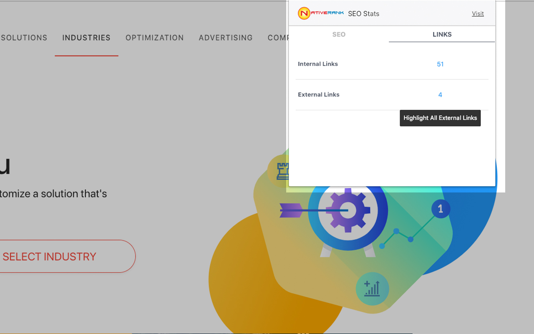Click the Internal Links row label
Image resolution: width=534 pixels, height=334 pixels.
[318, 64]
